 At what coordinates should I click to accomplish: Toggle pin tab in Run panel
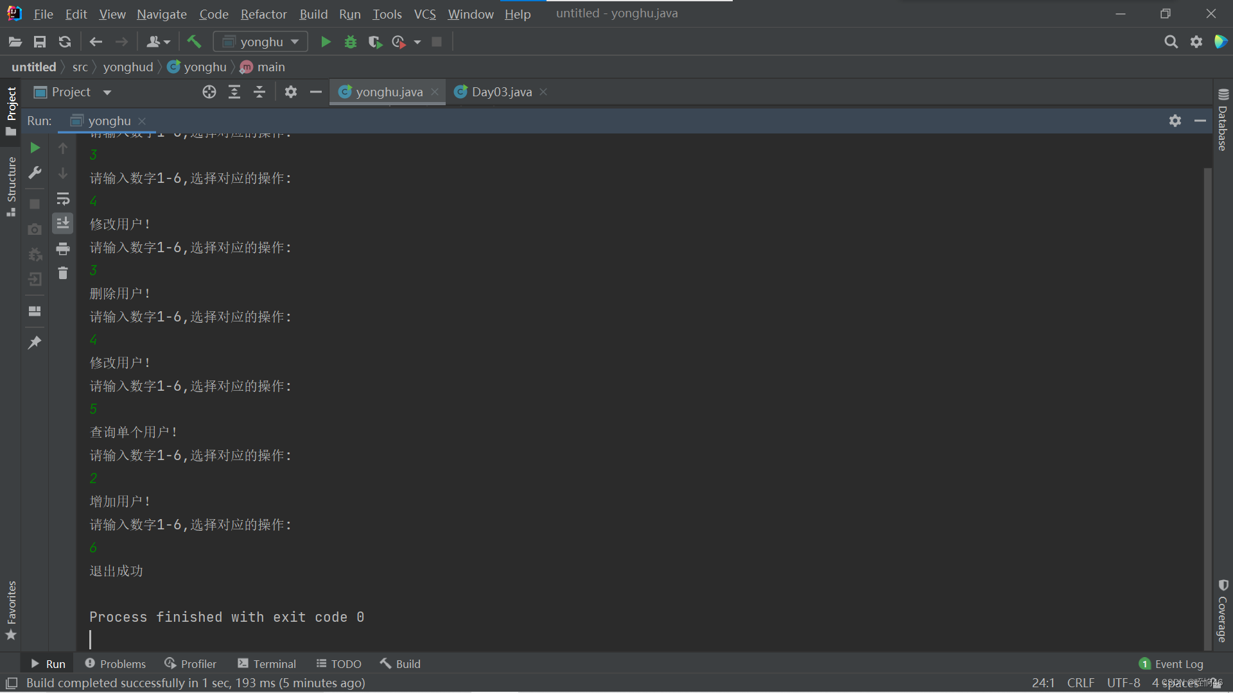[x=35, y=342]
